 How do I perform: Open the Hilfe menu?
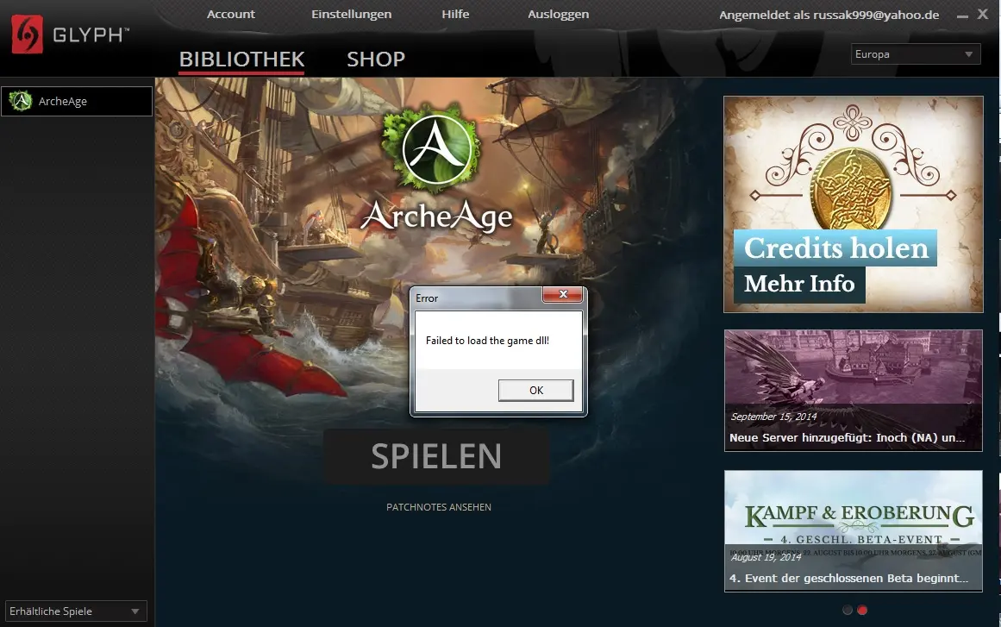pos(455,14)
